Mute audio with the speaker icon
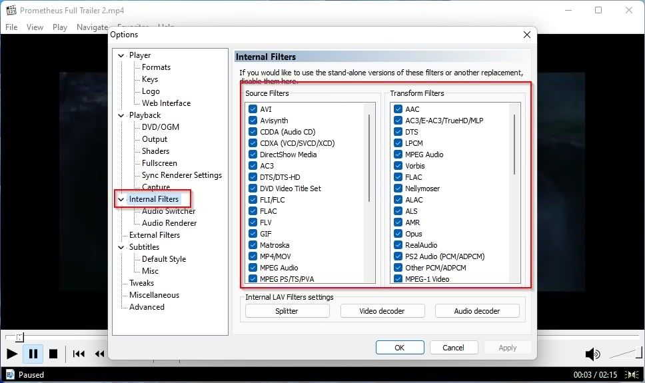 [x=593, y=354]
